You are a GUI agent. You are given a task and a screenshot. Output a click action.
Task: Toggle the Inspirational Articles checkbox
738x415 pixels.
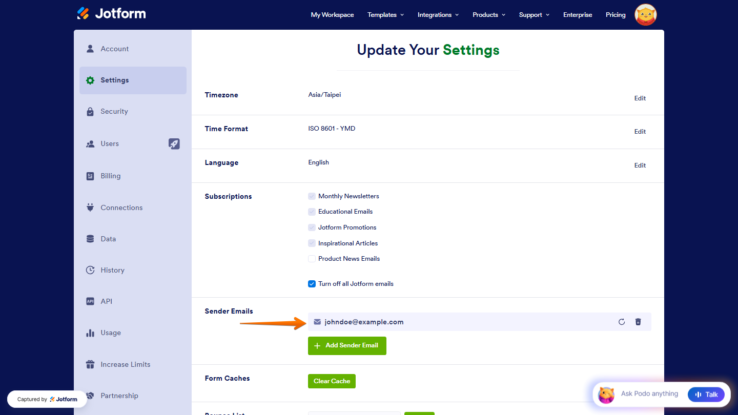coord(312,243)
